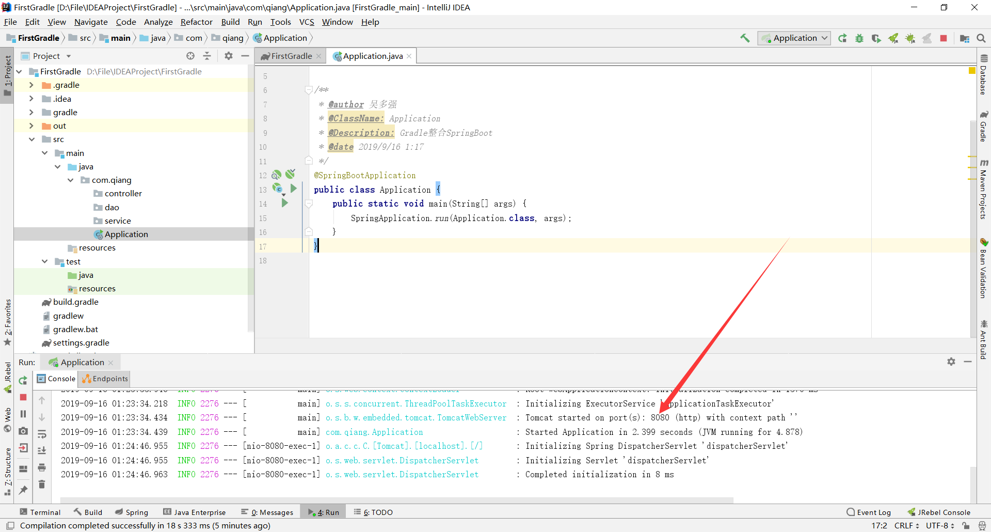
Task: Open the Terminal tool window
Action: click(x=40, y=512)
